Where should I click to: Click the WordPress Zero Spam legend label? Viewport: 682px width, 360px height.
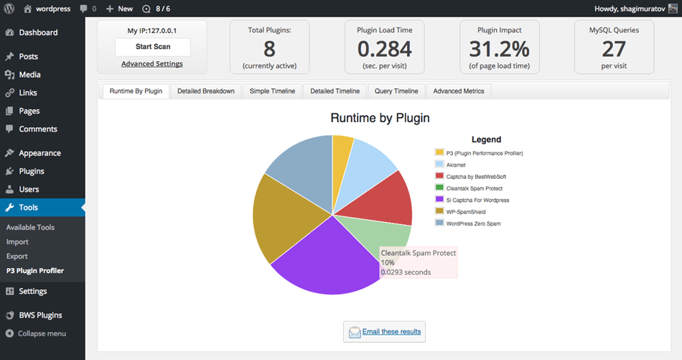coord(473,223)
